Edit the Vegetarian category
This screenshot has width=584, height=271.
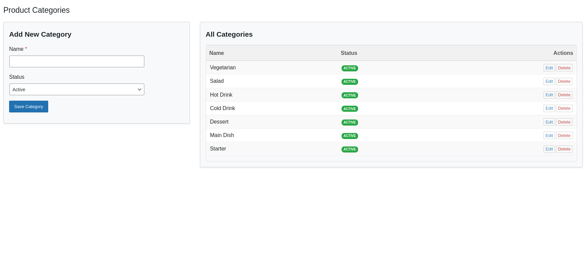[x=549, y=68]
